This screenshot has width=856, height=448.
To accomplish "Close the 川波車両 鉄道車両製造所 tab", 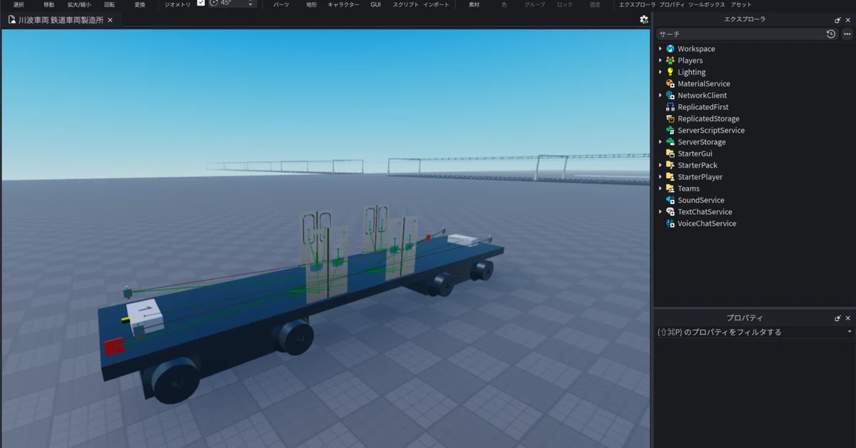I will click(x=110, y=20).
